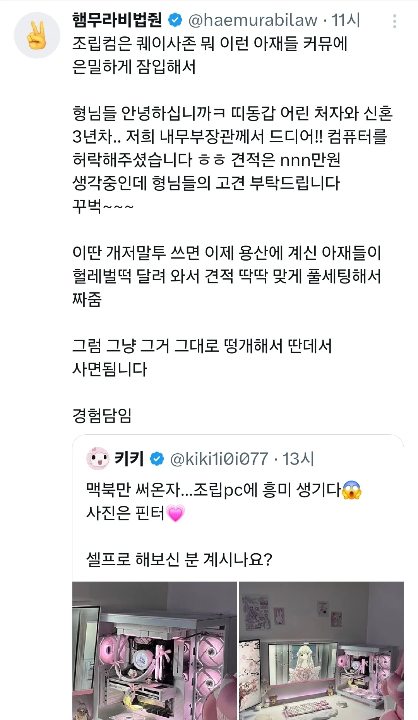Click the 11시 post timestamp

346,20
